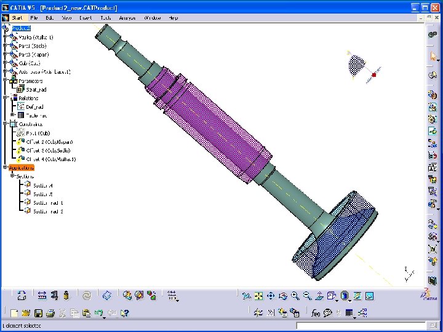Open the Start menu in the menu bar
Viewport: 443px width, 332px height.
[x=17, y=18]
